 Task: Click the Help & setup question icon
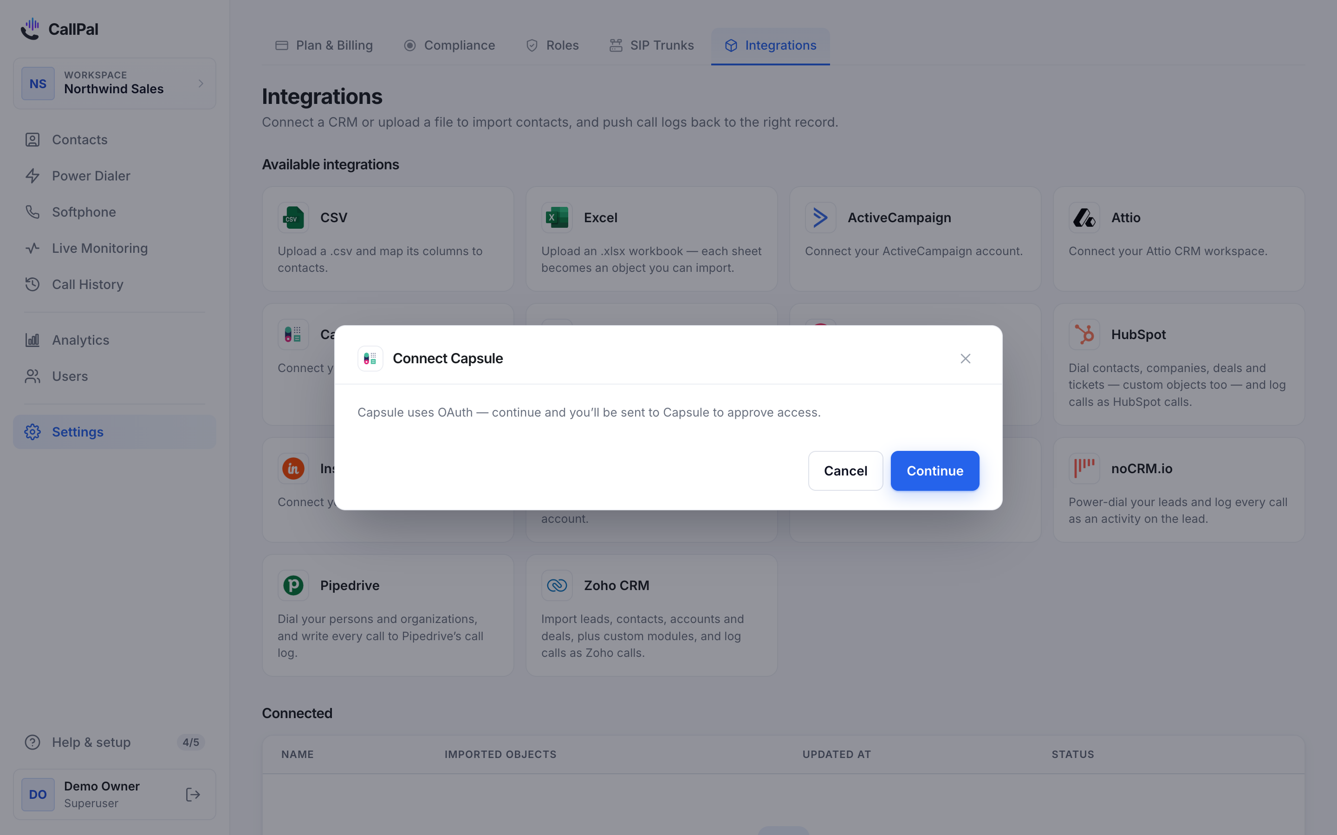[32, 742]
